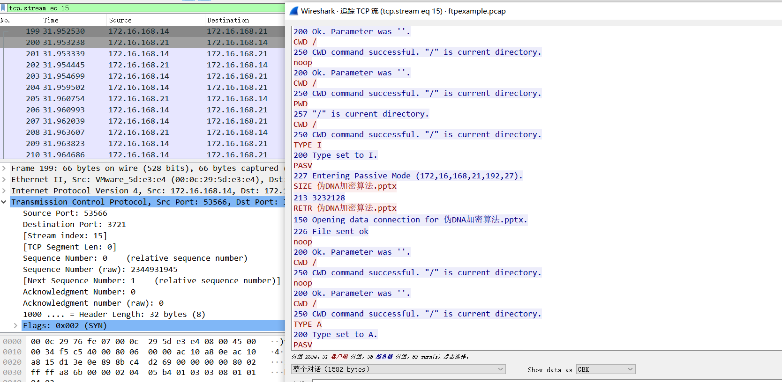This screenshot has width=782, height=382.
Task: Select packet 207 in the packet list
Action: [143, 121]
